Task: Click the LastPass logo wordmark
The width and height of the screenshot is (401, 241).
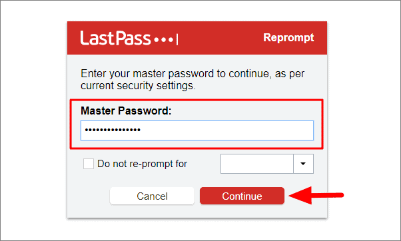Action: click(x=115, y=38)
